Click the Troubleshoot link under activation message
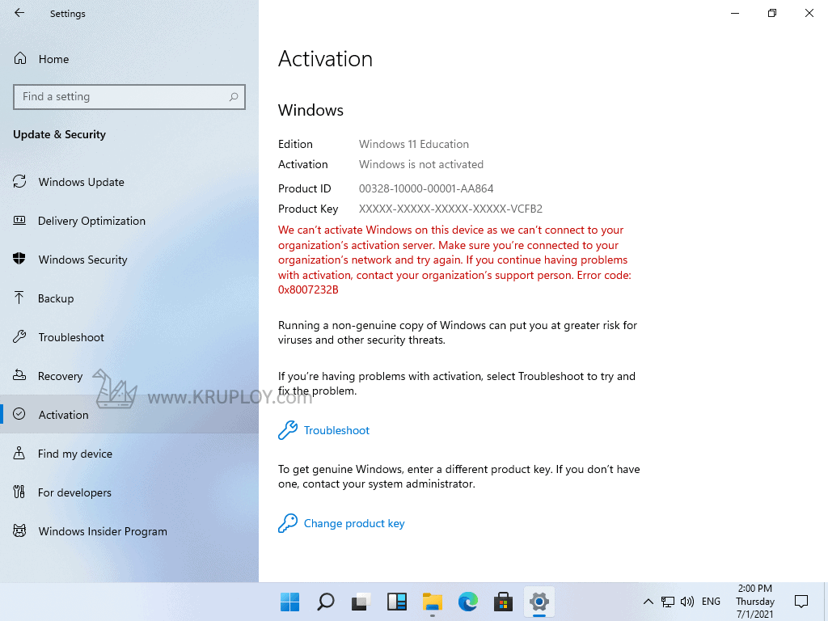Image resolution: width=828 pixels, height=621 pixels. pyautogui.click(x=336, y=430)
